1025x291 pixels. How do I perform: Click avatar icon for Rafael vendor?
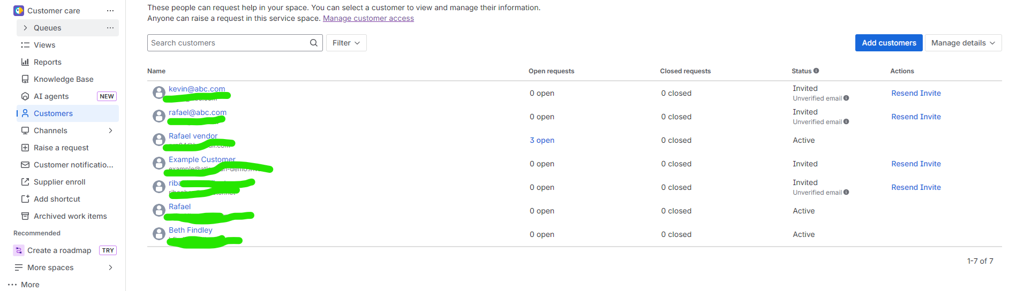(x=159, y=140)
